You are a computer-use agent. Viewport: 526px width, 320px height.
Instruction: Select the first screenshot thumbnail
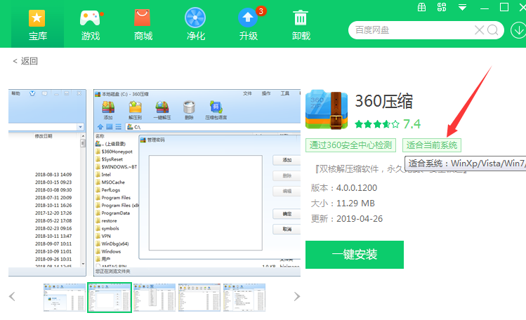tap(65, 298)
